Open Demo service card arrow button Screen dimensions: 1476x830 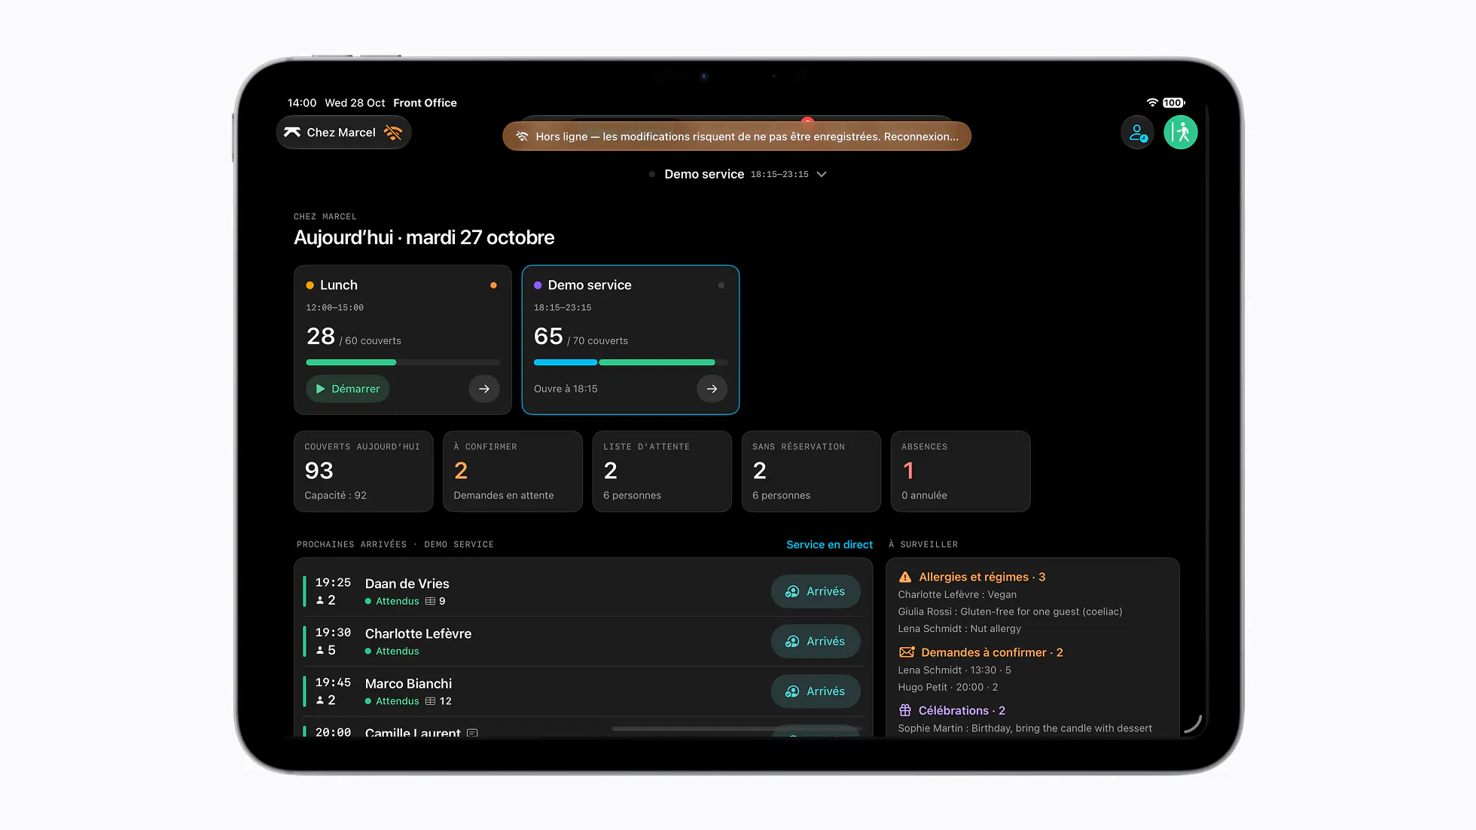pos(712,389)
